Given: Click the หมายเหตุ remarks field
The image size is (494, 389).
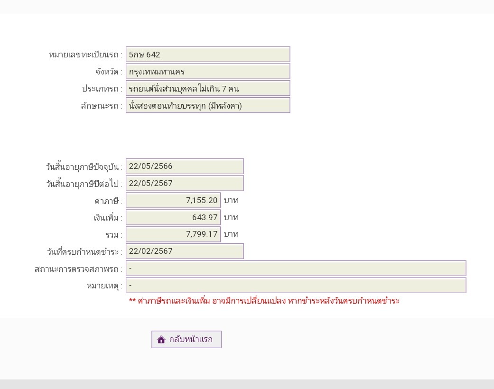Looking at the screenshot, I should click(x=296, y=286).
